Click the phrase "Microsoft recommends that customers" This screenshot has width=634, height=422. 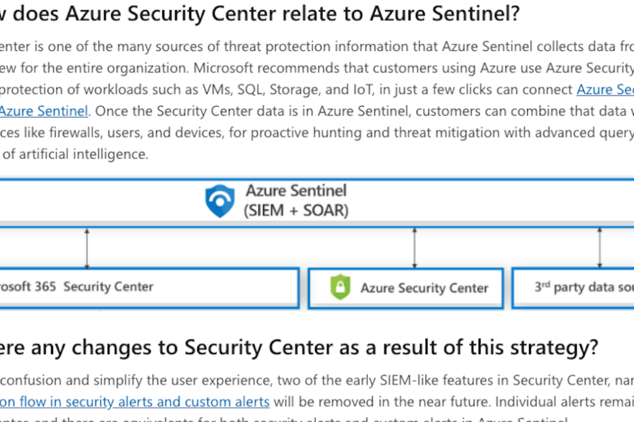pyautogui.click(x=316, y=68)
